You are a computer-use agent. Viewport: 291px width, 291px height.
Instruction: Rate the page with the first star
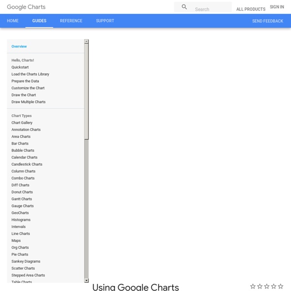click(x=253, y=286)
